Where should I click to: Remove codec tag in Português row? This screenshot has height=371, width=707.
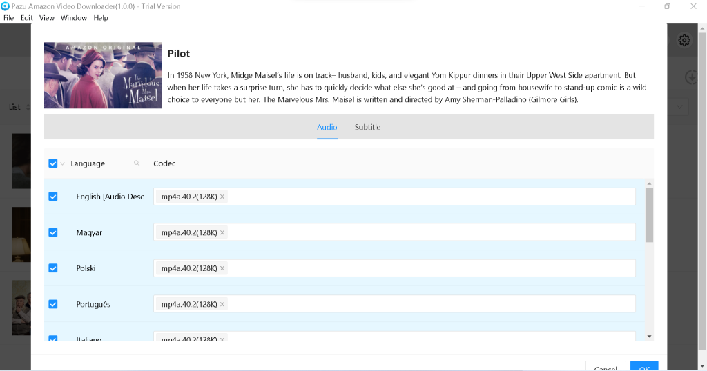point(222,304)
